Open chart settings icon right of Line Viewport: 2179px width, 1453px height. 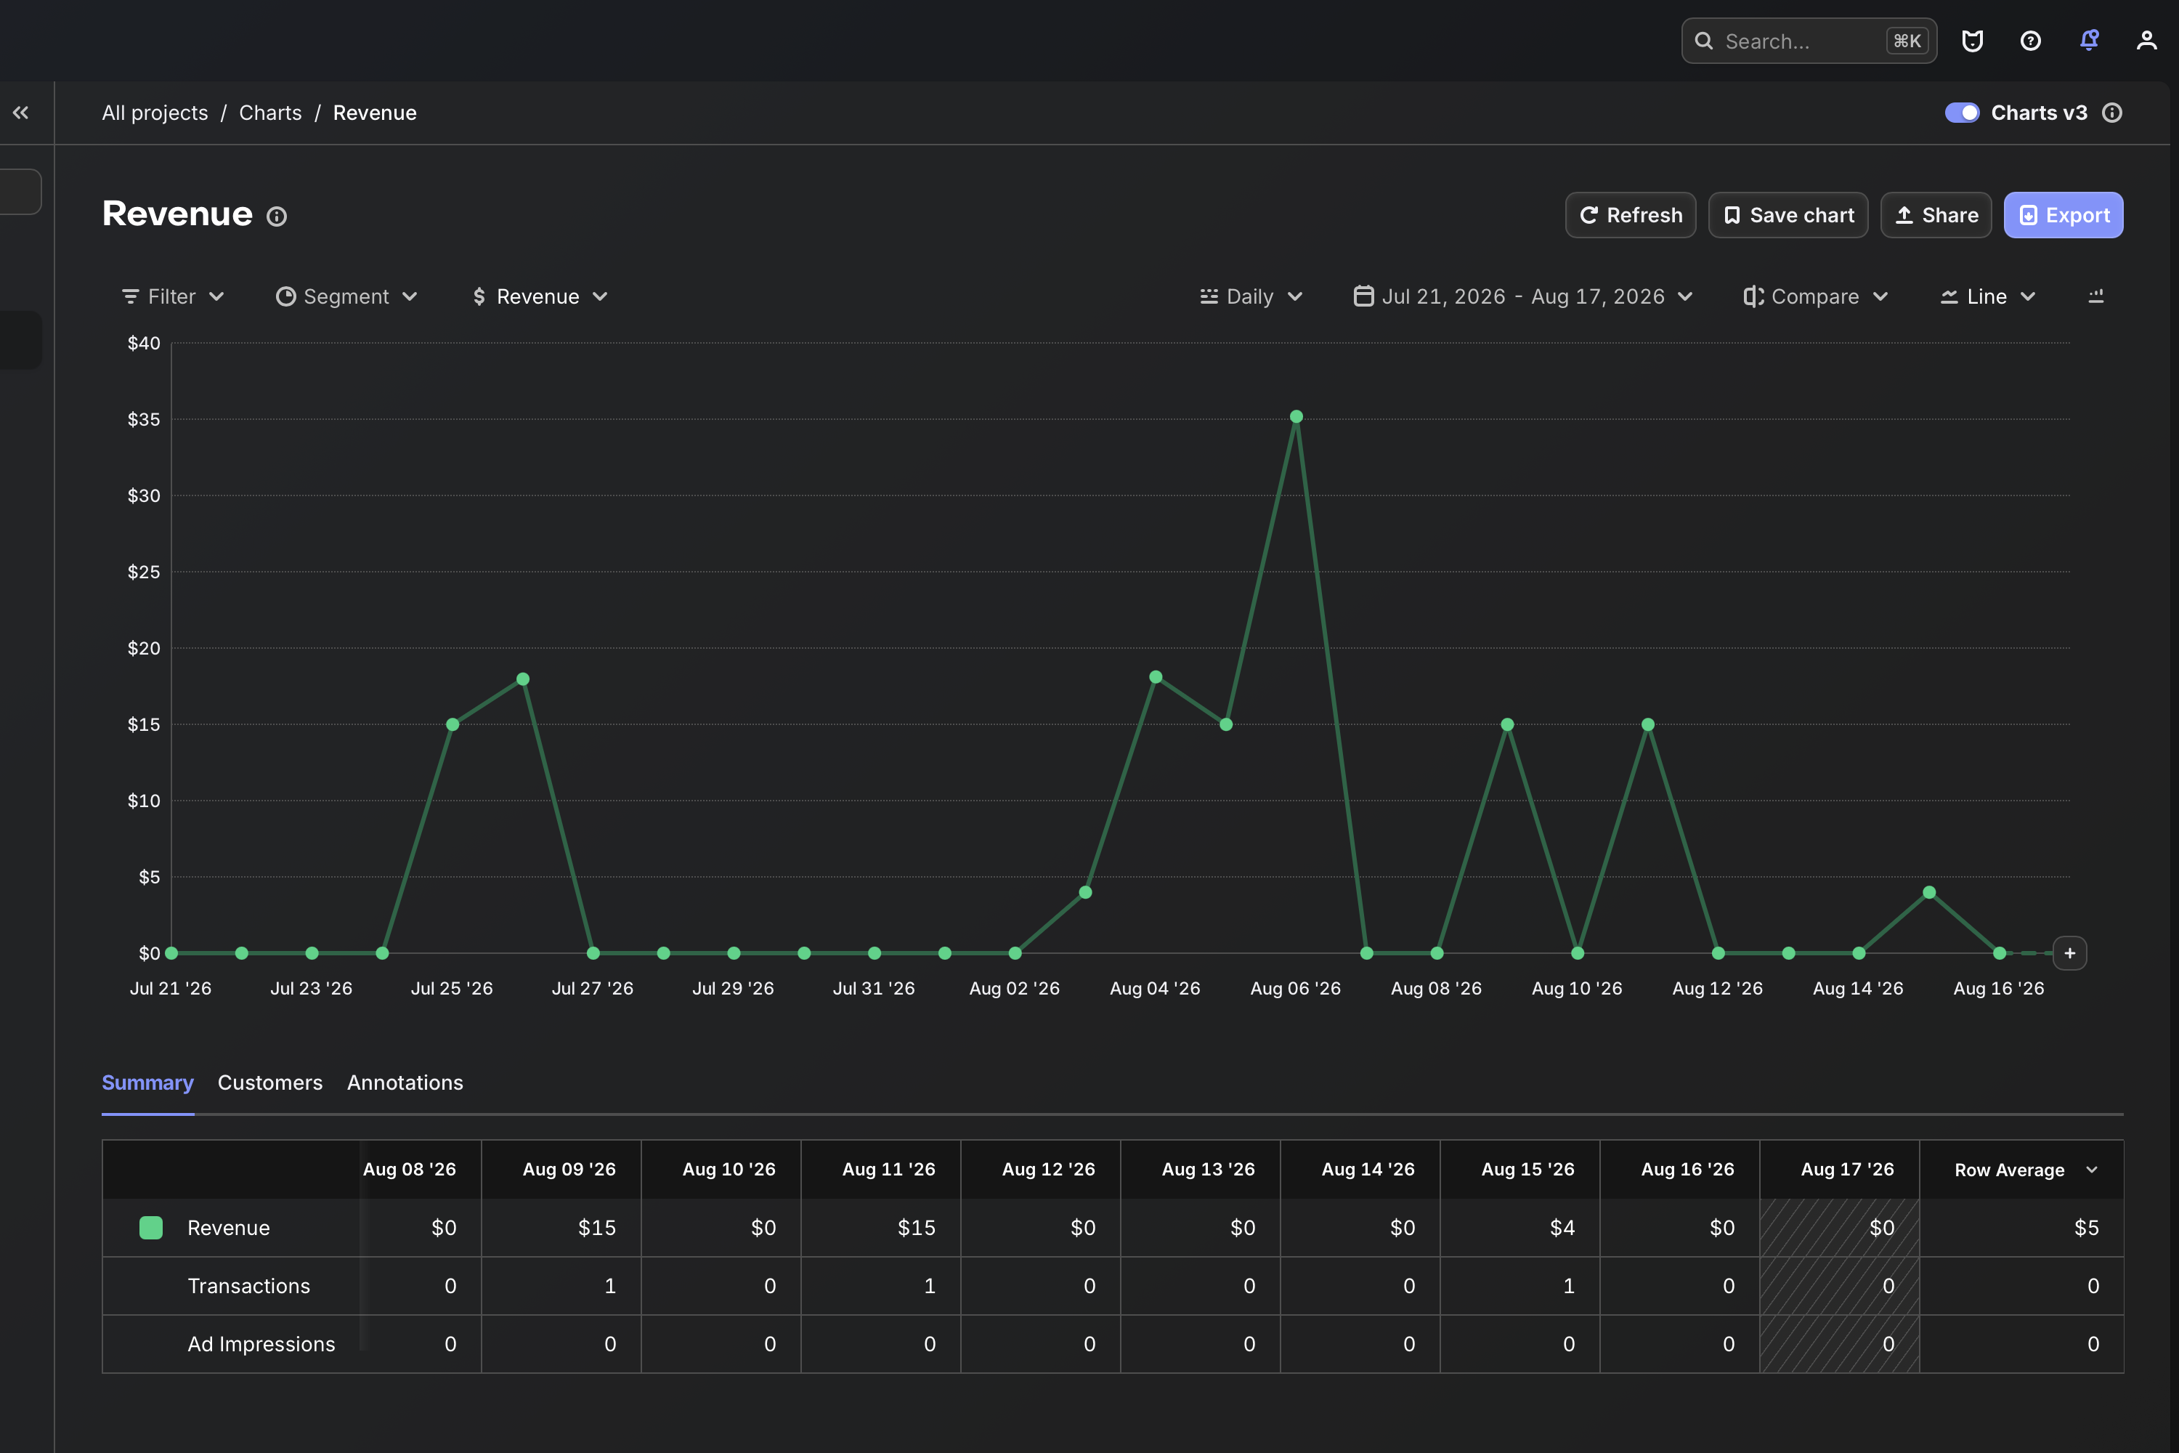2095,296
